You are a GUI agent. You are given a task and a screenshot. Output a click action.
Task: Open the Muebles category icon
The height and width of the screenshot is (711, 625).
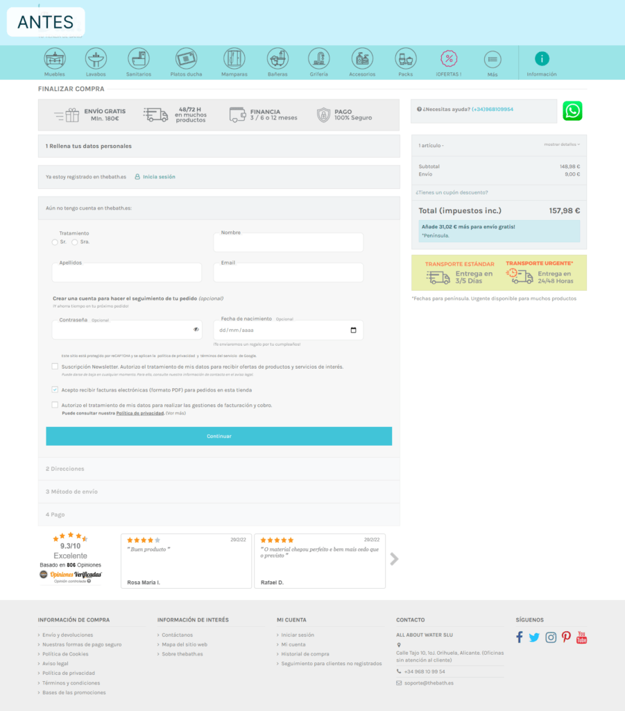click(x=54, y=59)
